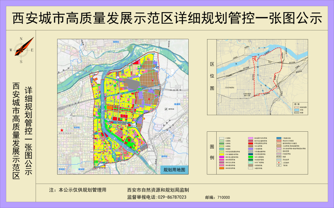Select the brown 10工业用地 legend swatch
334x208 pixels.
[x=250, y=146]
